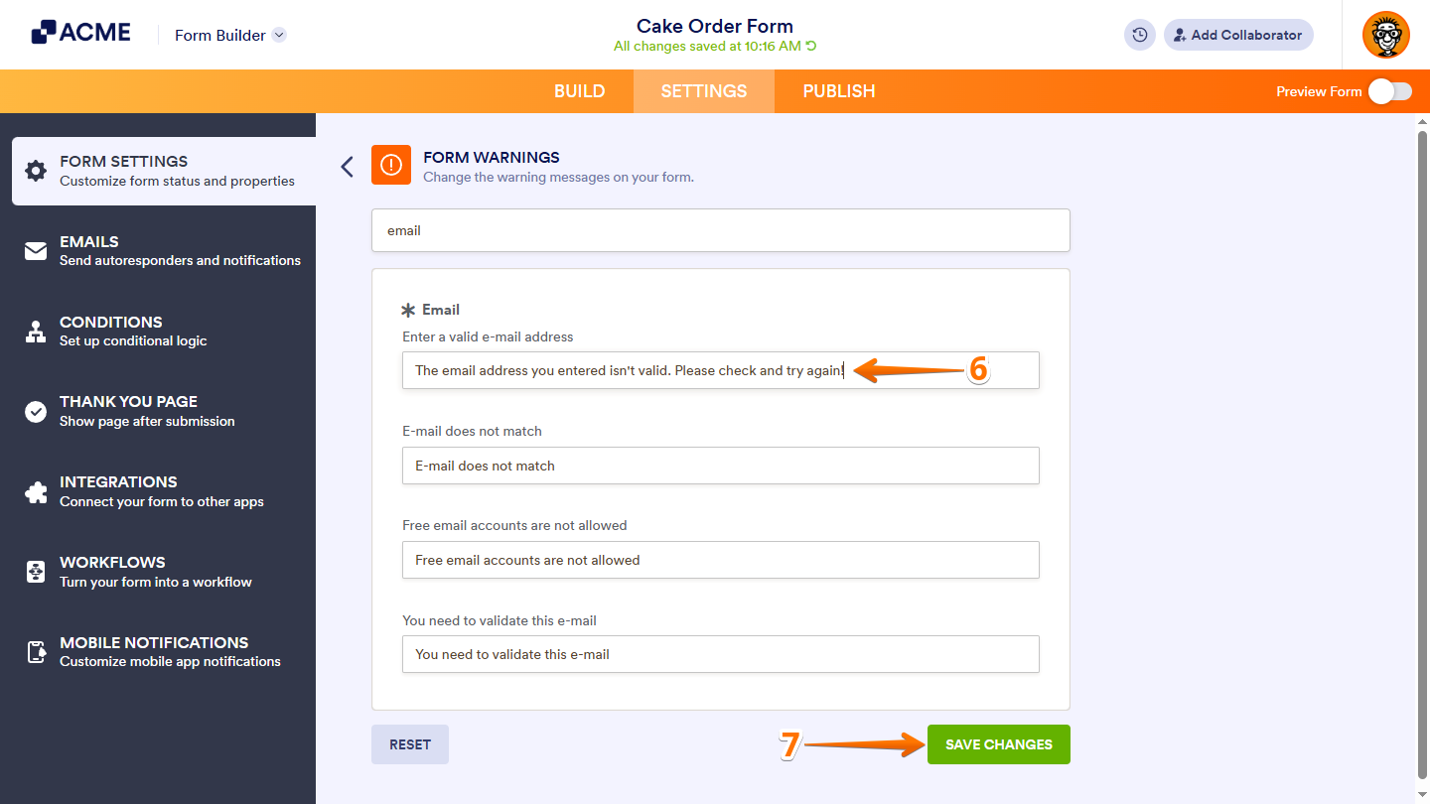The image size is (1430, 804).
Task: Click the RESET button
Action: (409, 744)
